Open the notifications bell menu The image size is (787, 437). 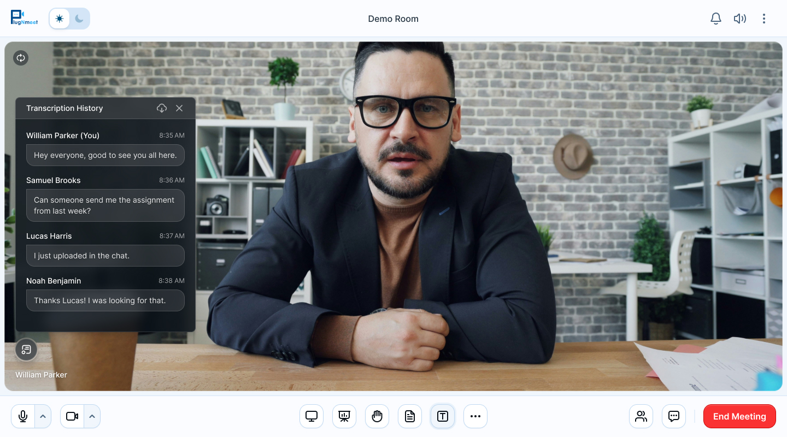[716, 18]
